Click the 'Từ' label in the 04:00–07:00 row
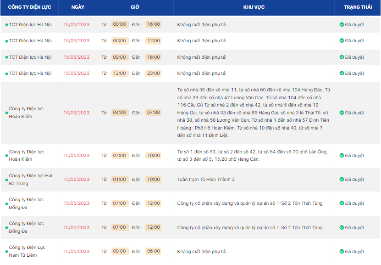Image resolution: width=381 pixels, height=265 pixels. pos(104,113)
